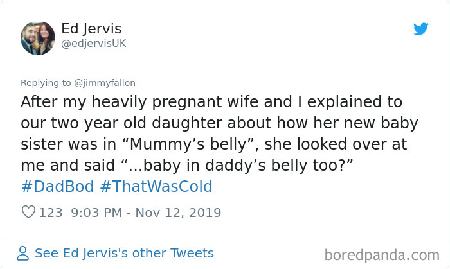Click the boredpanda.com watermark
Viewport: 450px width, 269px height.
point(381,254)
